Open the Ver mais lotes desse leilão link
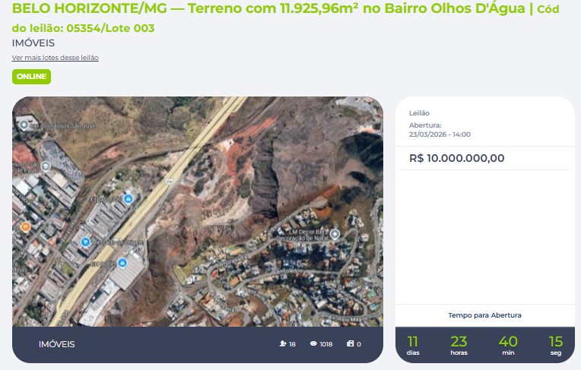 tap(56, 58)
